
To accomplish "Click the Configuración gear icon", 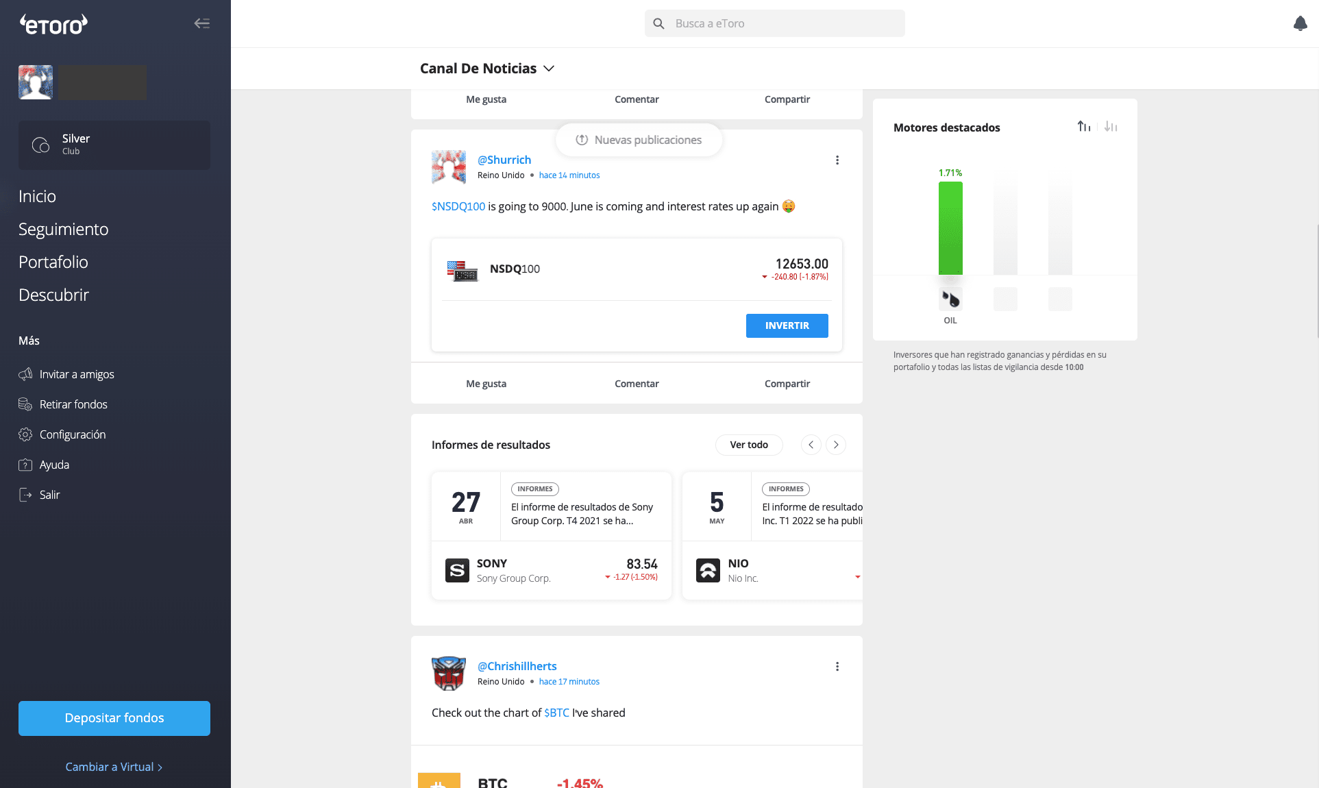I will 25,434.
